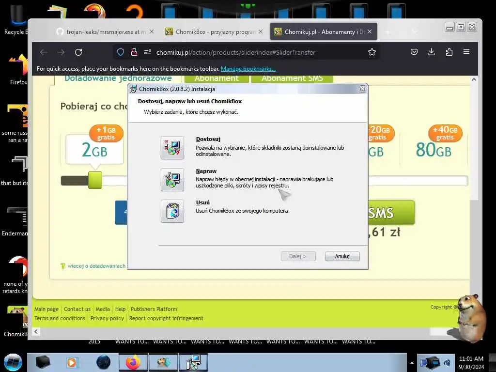Go back in Firefox browser
This screenshot has height=372, width=496.
(x=43, y=52)
